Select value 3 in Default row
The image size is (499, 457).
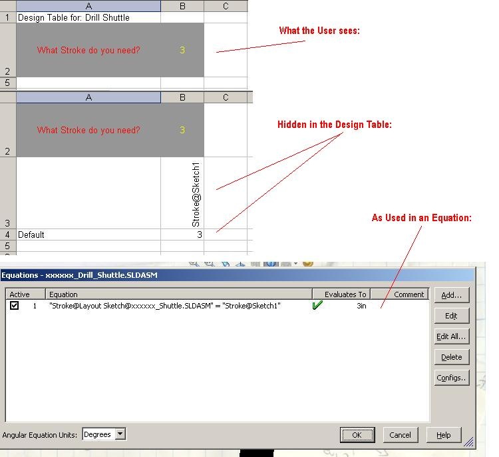(182, 235)
